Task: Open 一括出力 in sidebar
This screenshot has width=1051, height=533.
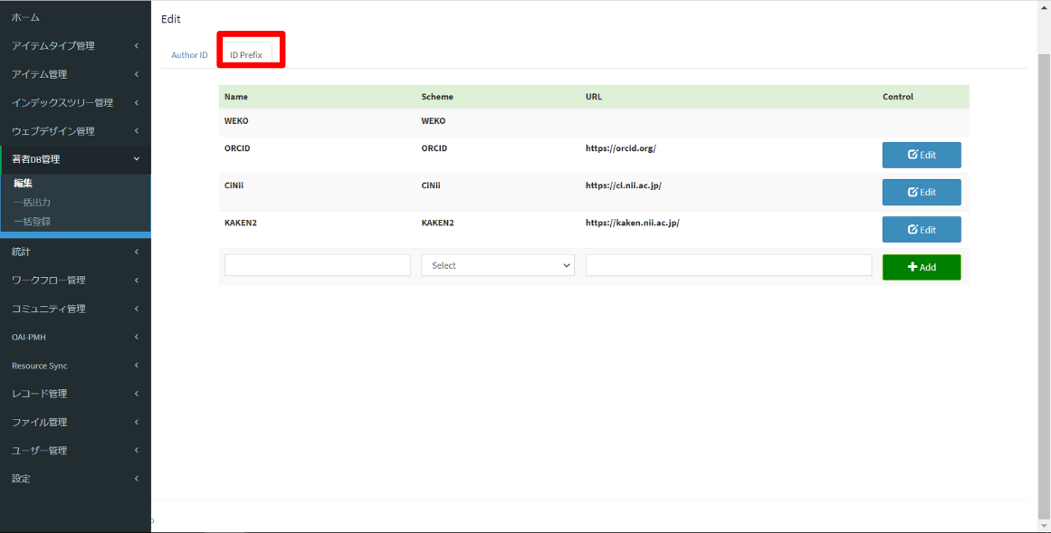Action: [x=33, y=202]
